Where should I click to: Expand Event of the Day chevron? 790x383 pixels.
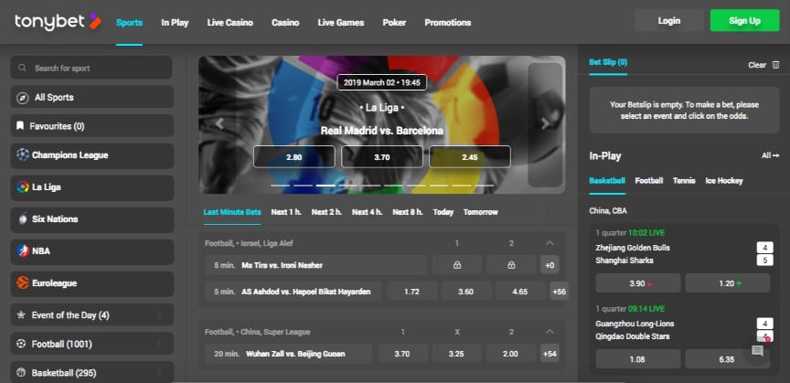159,315
